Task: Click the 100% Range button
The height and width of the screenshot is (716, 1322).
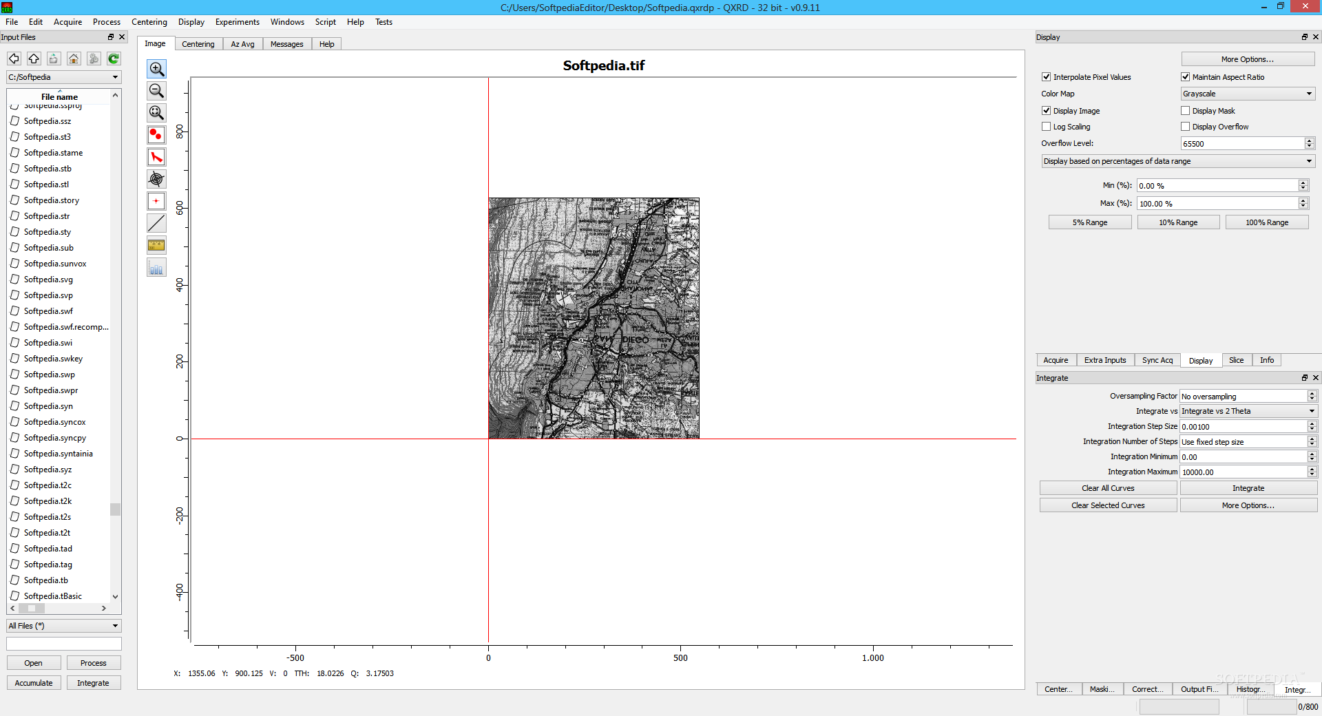Action: click(1267, 222)
